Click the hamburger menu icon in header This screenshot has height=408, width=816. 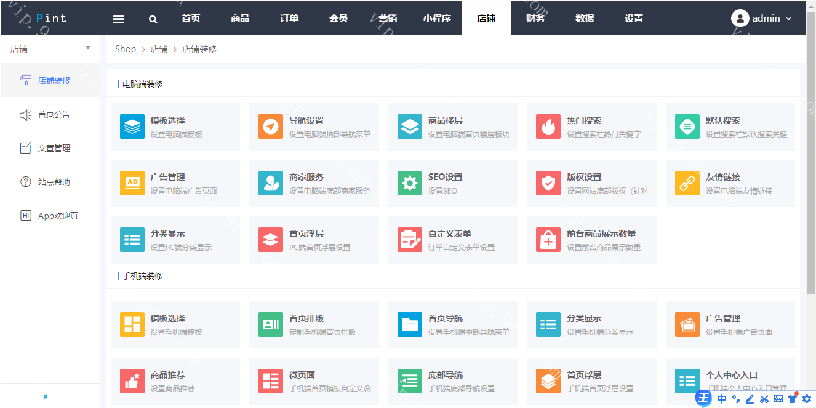(119, 19)
